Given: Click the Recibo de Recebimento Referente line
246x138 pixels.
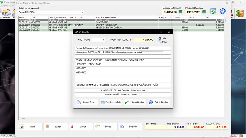Looking at the screenshot, I should [123, 48].
